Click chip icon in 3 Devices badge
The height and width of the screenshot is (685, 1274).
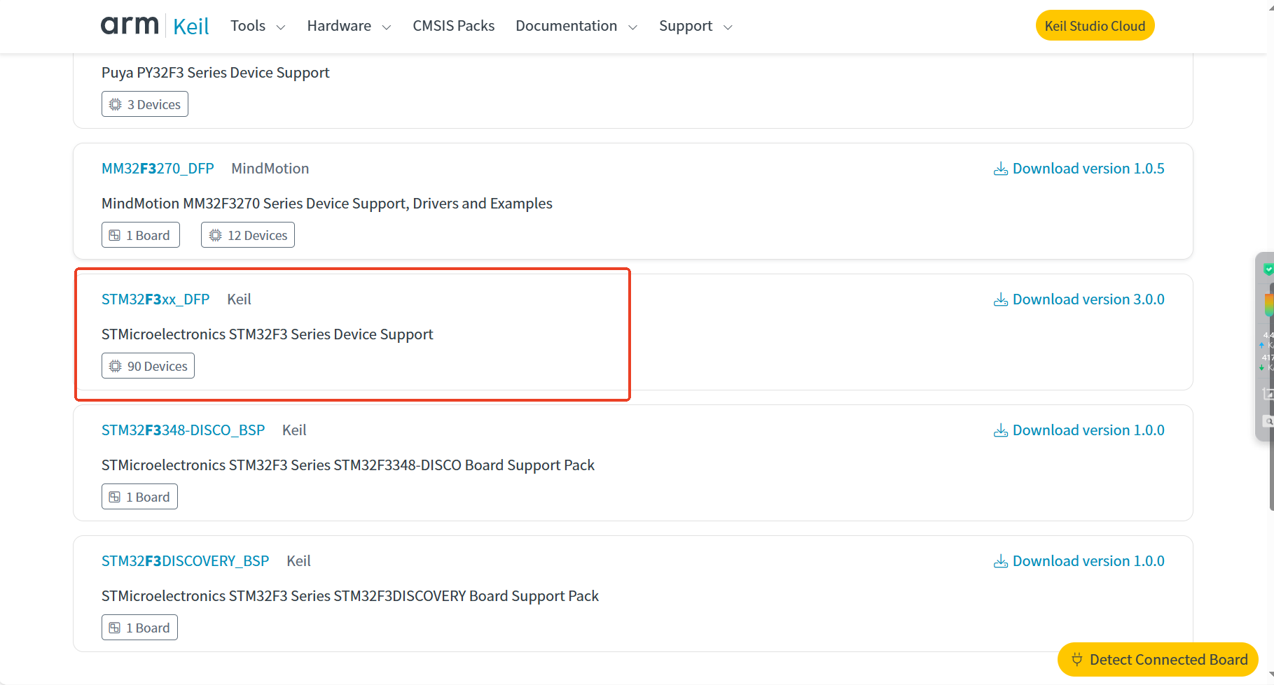(116, 104)
